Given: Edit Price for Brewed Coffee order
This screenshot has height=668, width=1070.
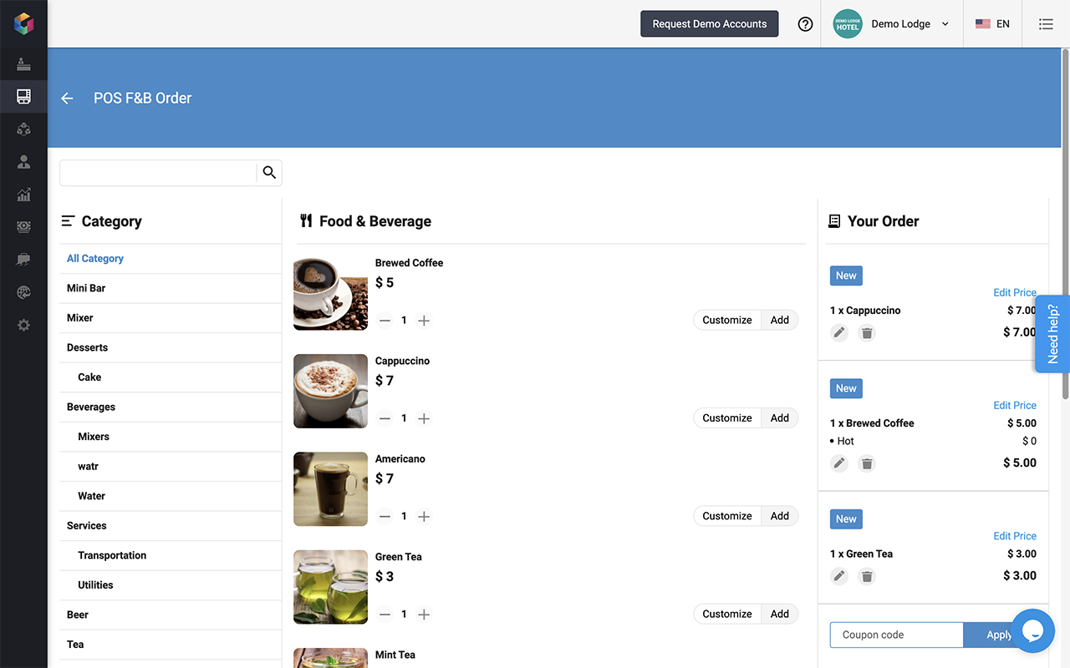Looking at the screenshot, I should click(1015, 406).
